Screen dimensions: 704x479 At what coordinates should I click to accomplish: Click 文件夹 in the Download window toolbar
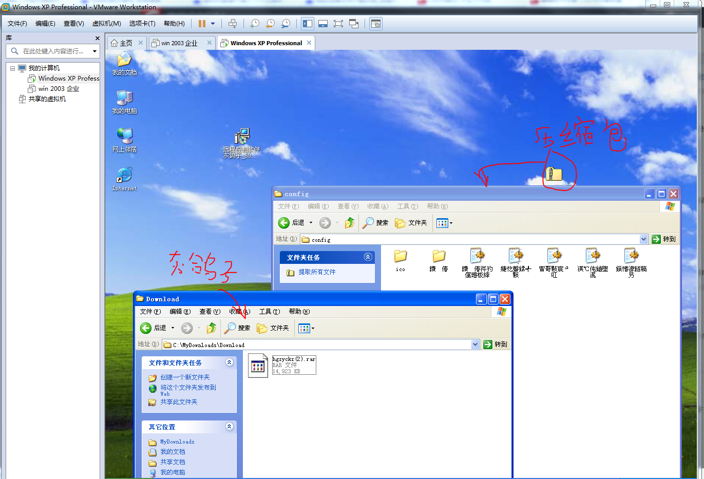click(273, 328)
